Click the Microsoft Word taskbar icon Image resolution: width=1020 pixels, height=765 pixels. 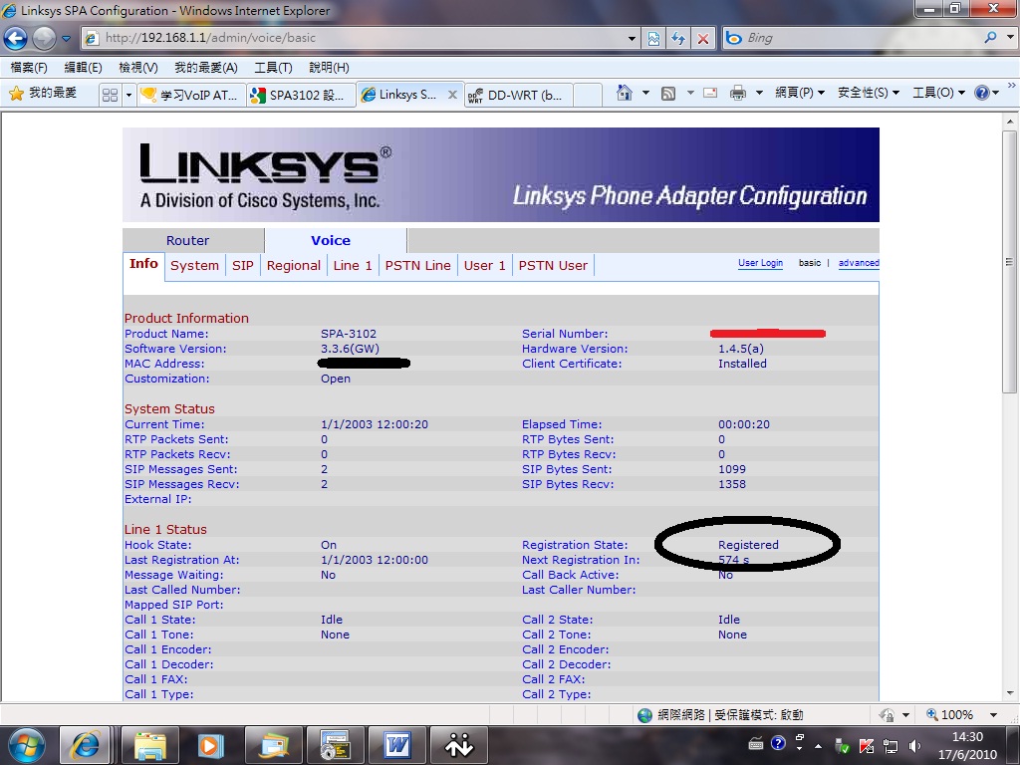[x=396, y=745]
